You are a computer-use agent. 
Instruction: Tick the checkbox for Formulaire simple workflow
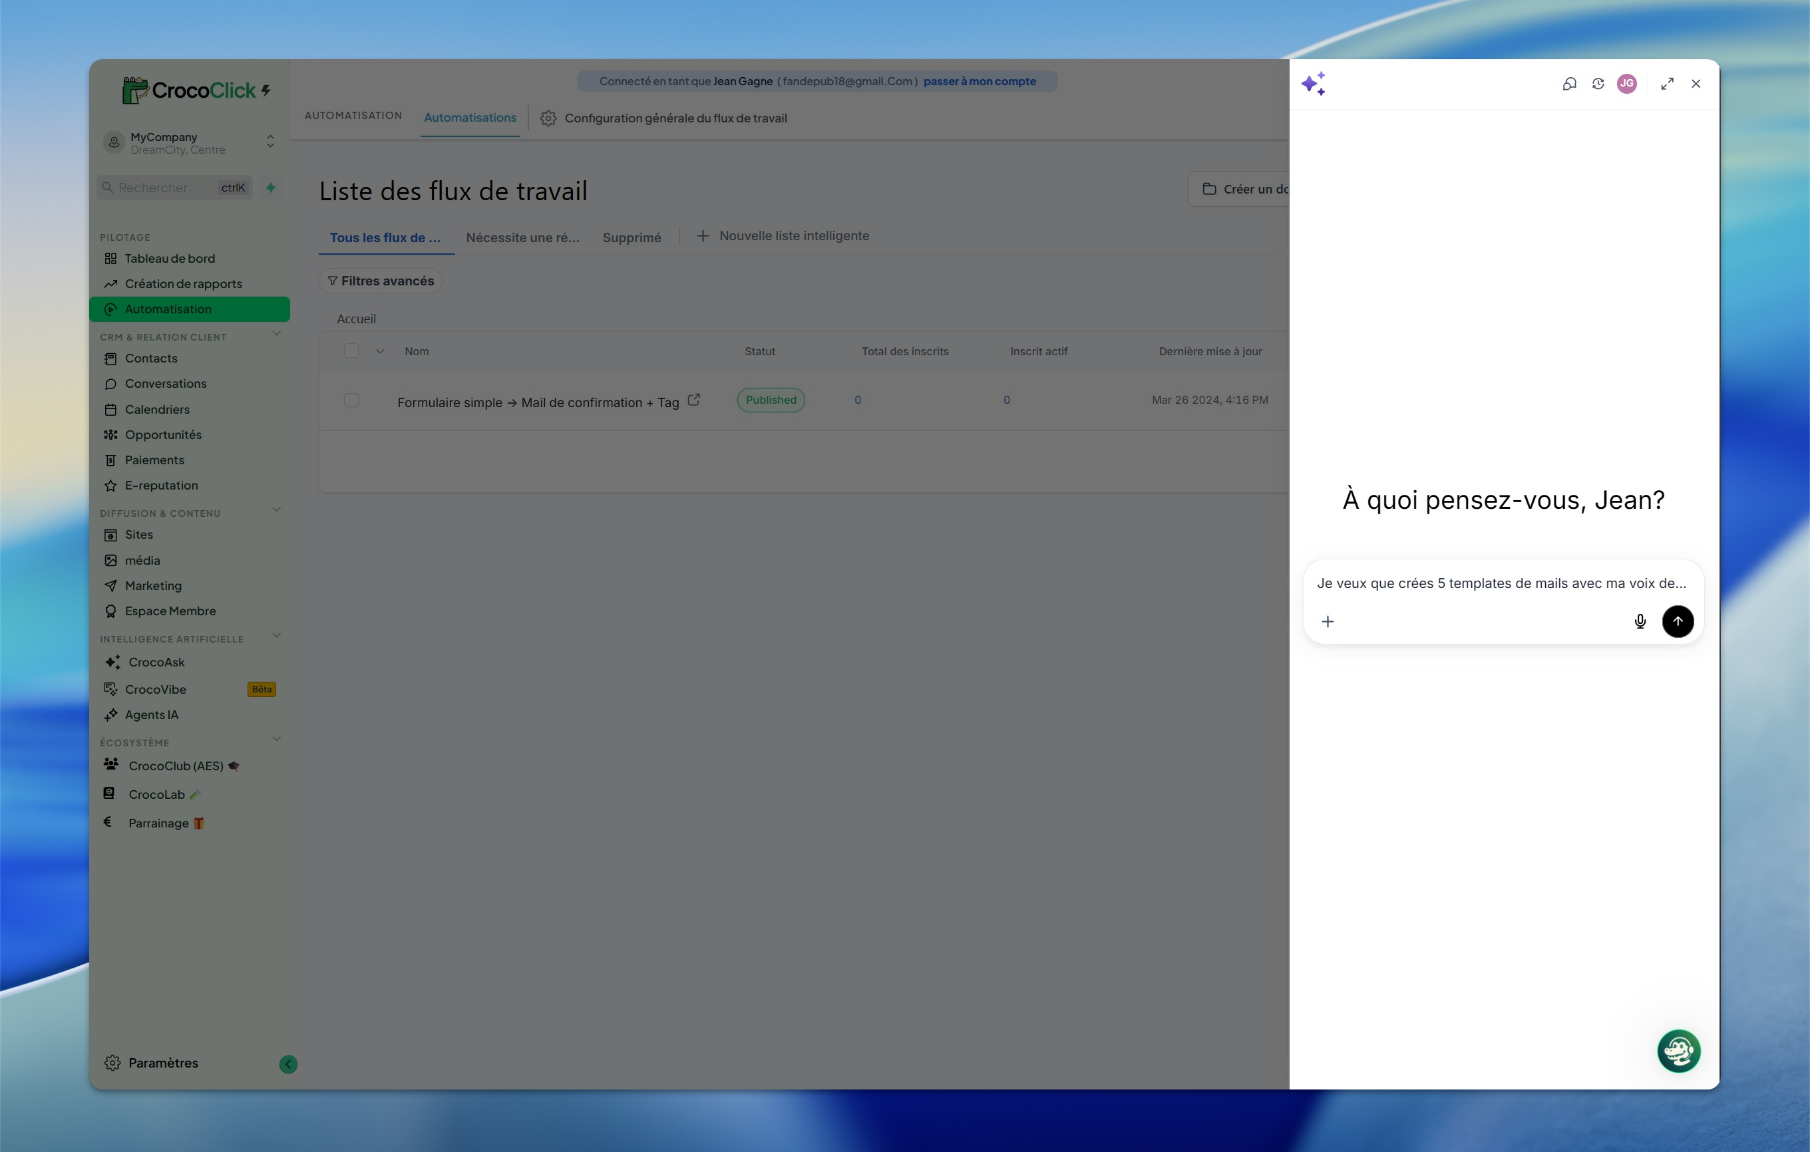351,400
